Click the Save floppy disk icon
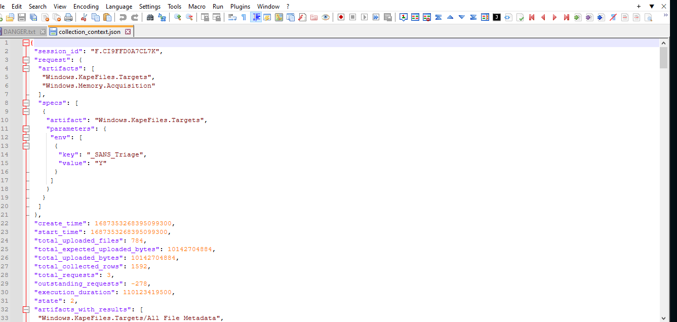Screen dimensions: 677x322 pyautogui.click(x=22, y=17)
